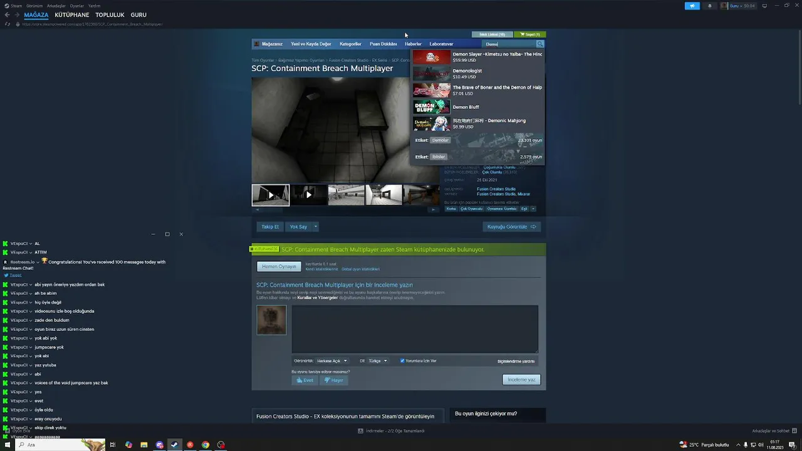Click the Hayır thumbs-down button

point(334,380)
